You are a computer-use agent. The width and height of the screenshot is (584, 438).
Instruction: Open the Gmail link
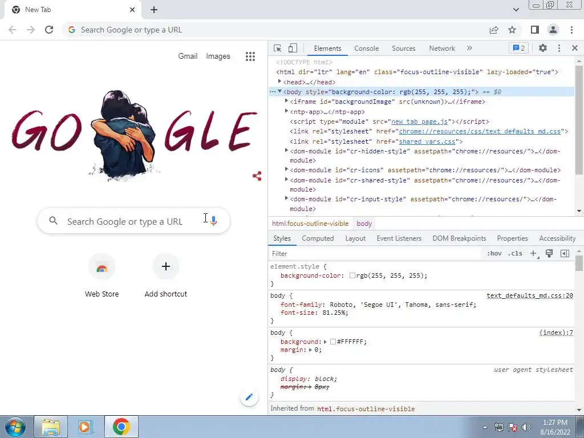pyautogui.click(x=188, y=56)
